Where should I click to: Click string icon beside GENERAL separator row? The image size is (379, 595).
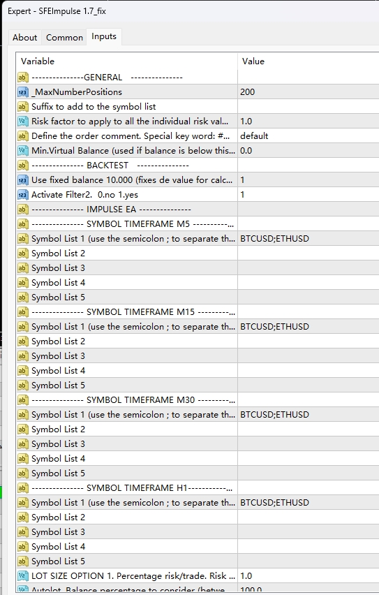click(23, 78)
